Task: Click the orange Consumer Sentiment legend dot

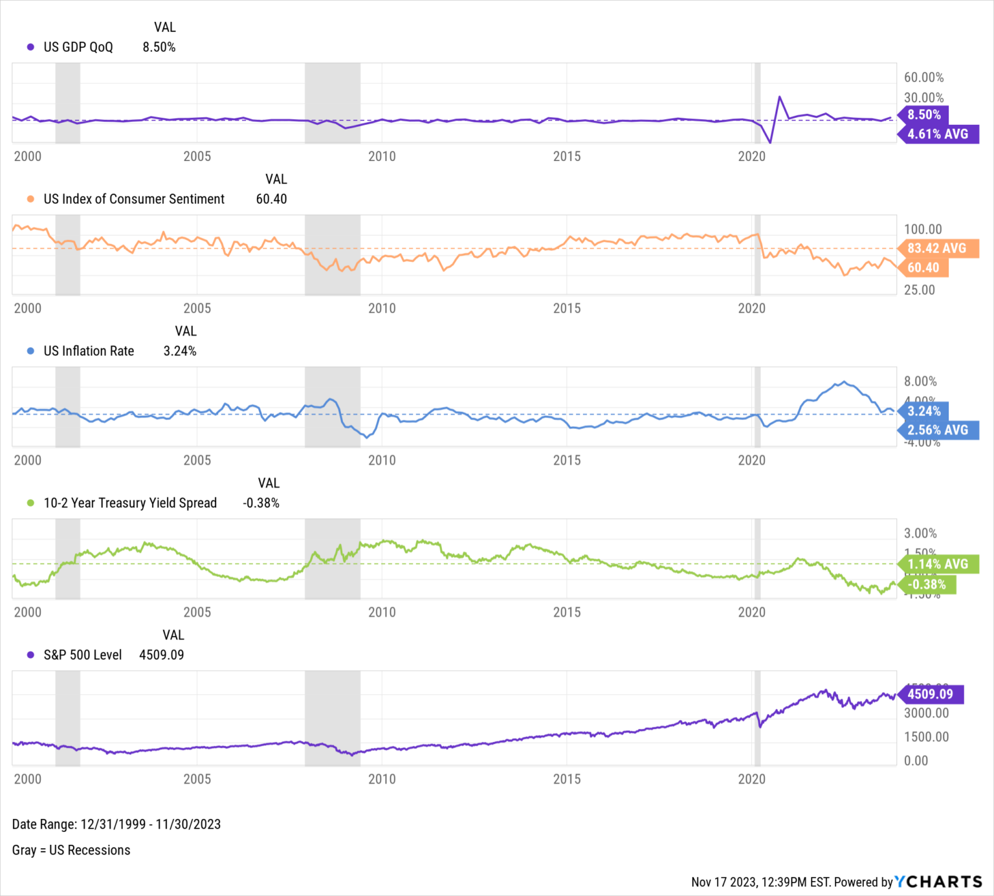Action: 30,199
